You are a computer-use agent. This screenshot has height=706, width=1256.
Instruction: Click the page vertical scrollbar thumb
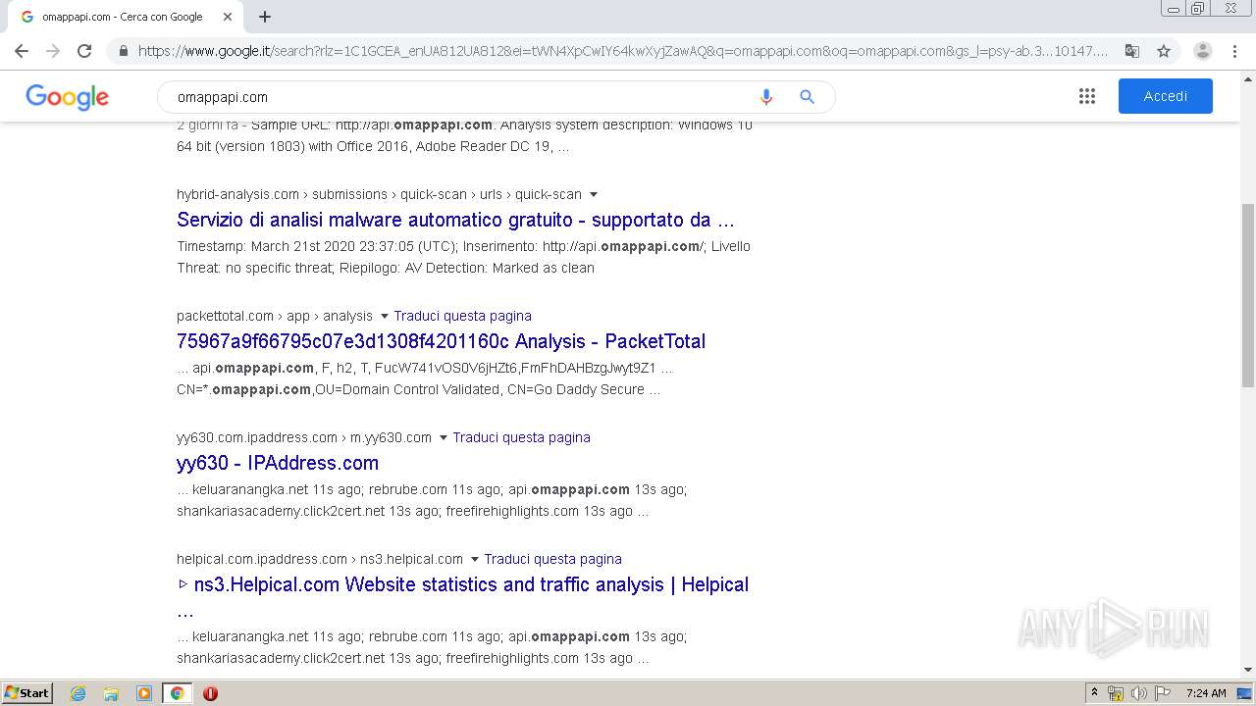click(1247, 294)
